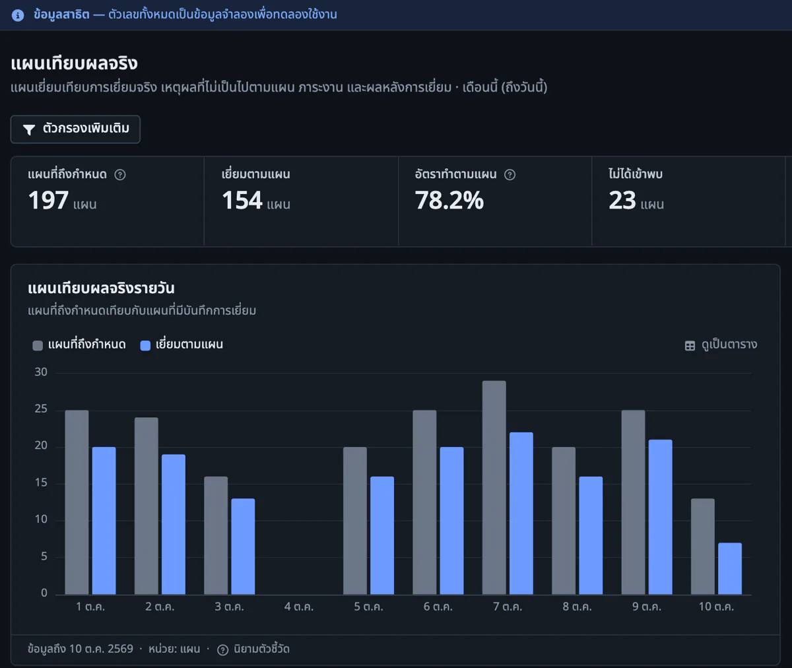Select the tallest gray bar for 7 ต.ค.
This screenshot has width=792, height=668.
(x=494, y=488)
